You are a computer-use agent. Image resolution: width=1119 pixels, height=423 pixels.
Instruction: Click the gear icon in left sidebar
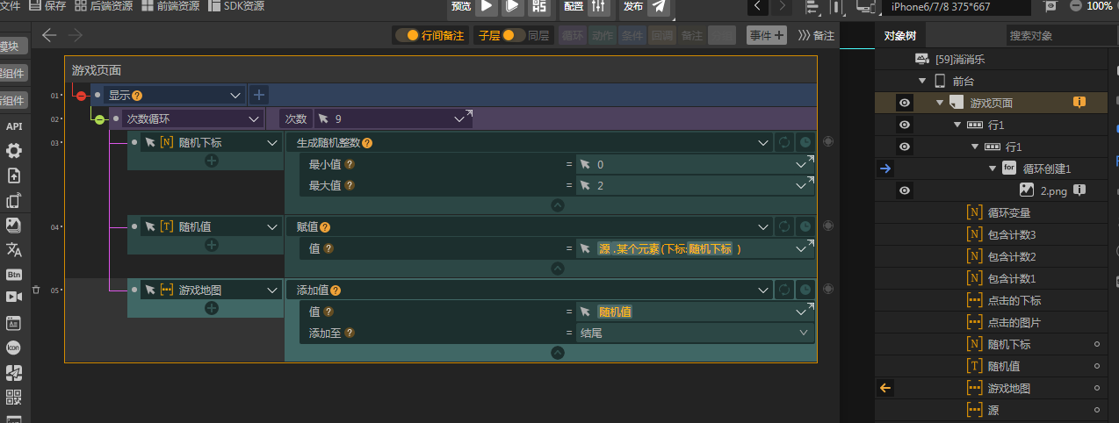tap(14, 151)
